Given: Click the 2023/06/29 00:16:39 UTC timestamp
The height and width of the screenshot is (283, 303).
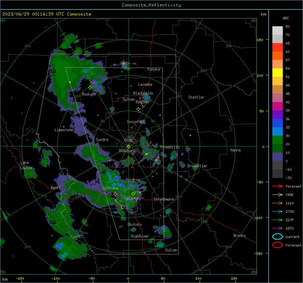Looking at the screenshot, I should click(x=46, y=14).
